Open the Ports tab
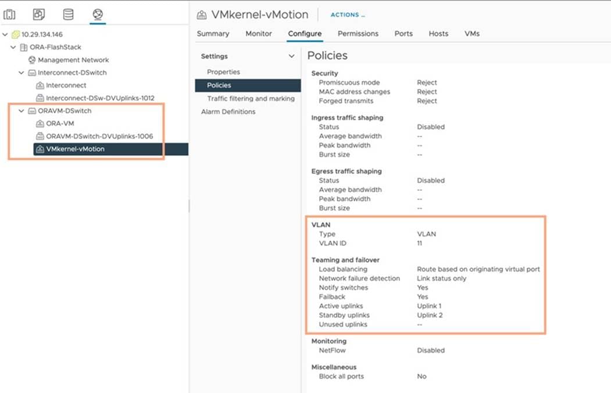 pyautogui.click(x=403, y=34)
